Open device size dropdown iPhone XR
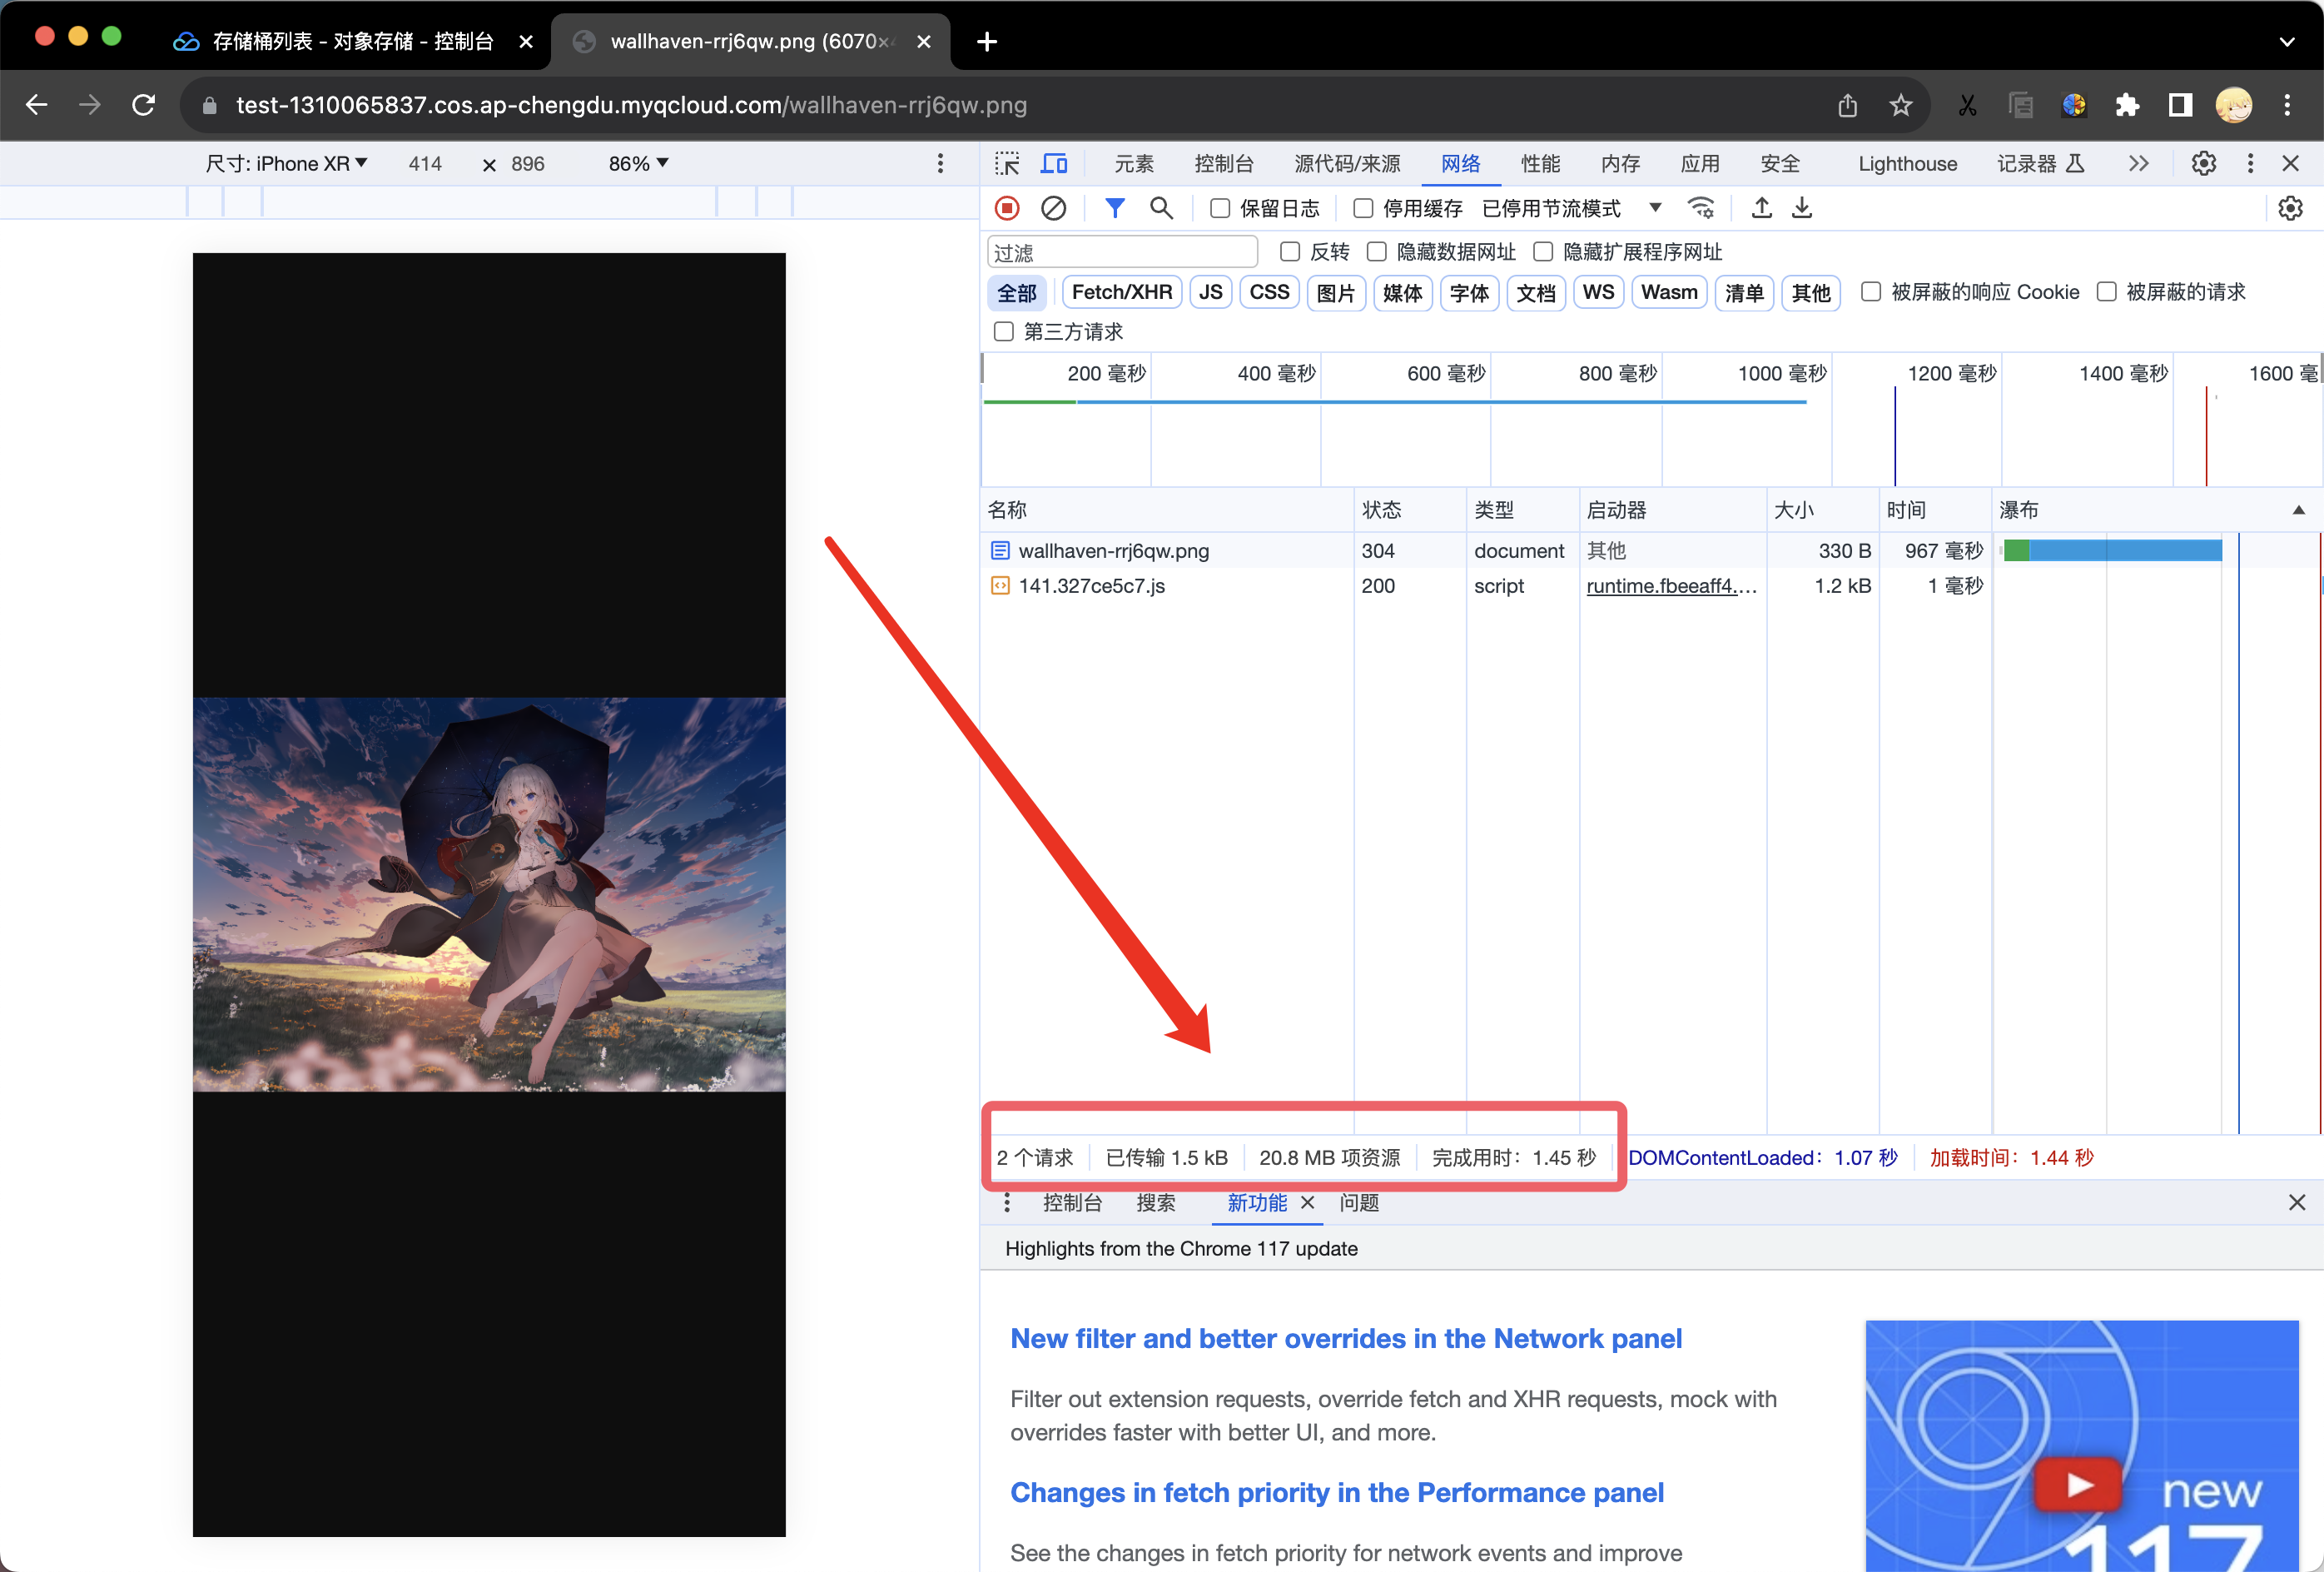The height and width of the screenshot is (1572, 2324). [287, 163]
